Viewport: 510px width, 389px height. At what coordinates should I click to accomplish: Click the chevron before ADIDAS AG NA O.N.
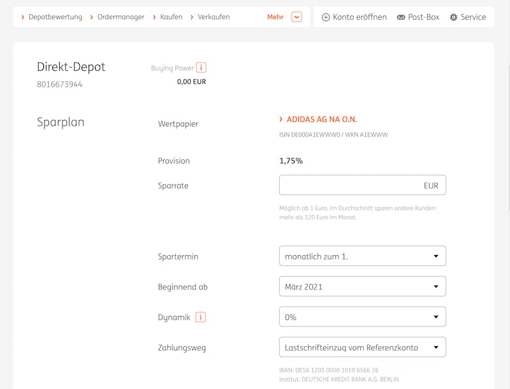click(281, 119)
